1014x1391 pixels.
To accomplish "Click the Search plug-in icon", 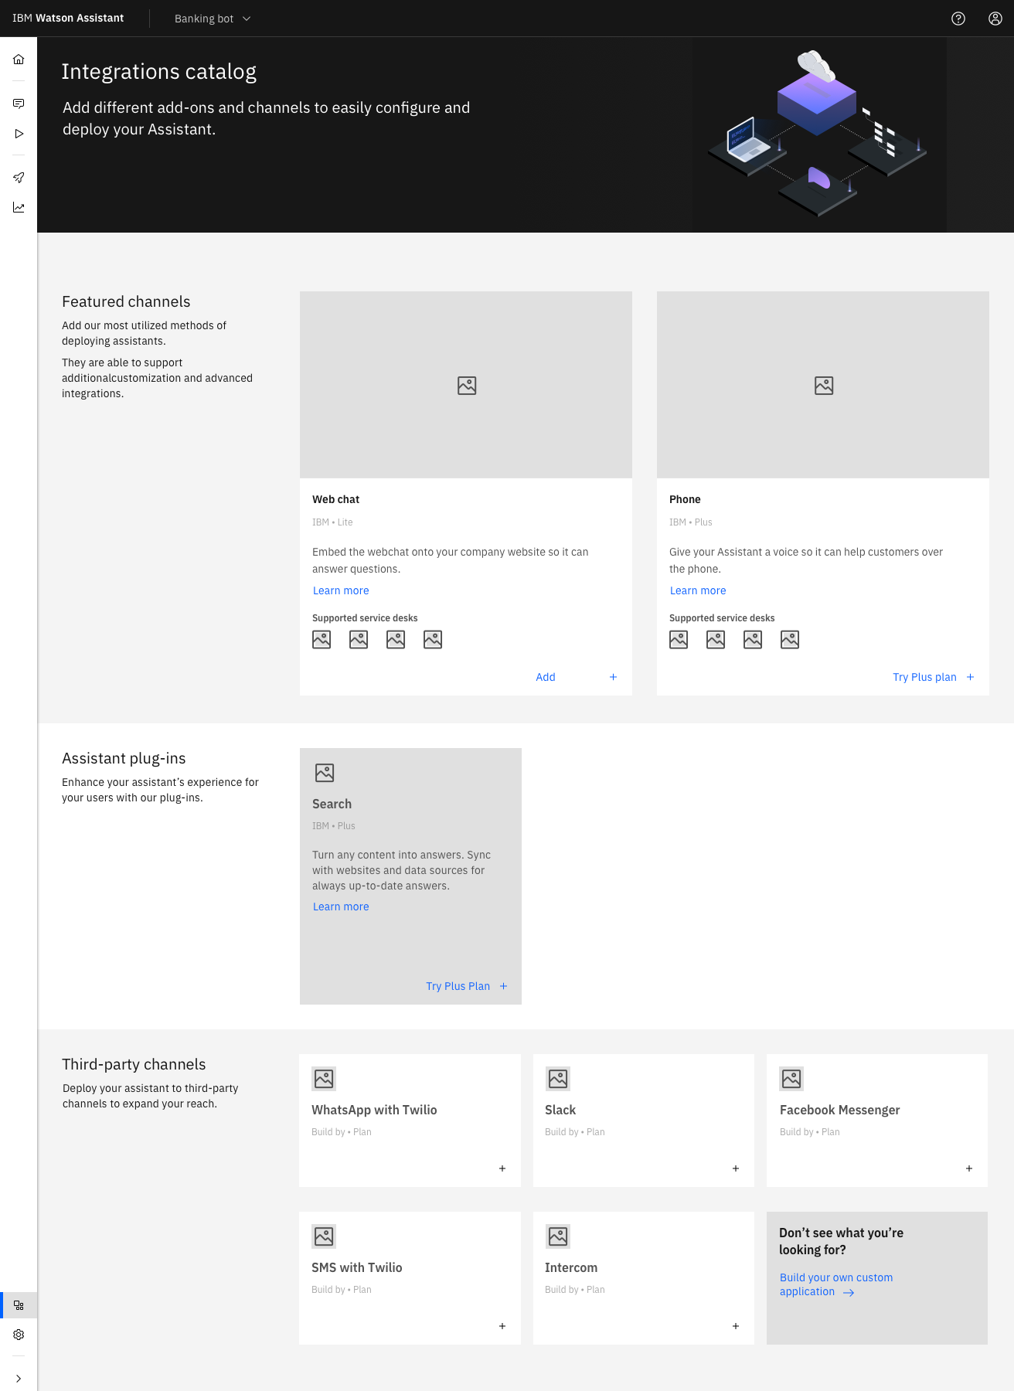I will coord(325,773).
